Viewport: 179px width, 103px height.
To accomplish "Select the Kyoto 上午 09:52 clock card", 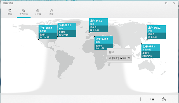I will [x=156, y=32].
